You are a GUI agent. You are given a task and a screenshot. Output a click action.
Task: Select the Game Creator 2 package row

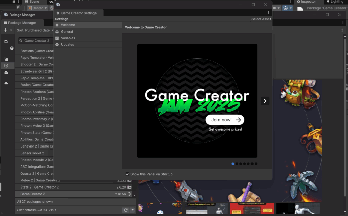click(x=74, y=194)
